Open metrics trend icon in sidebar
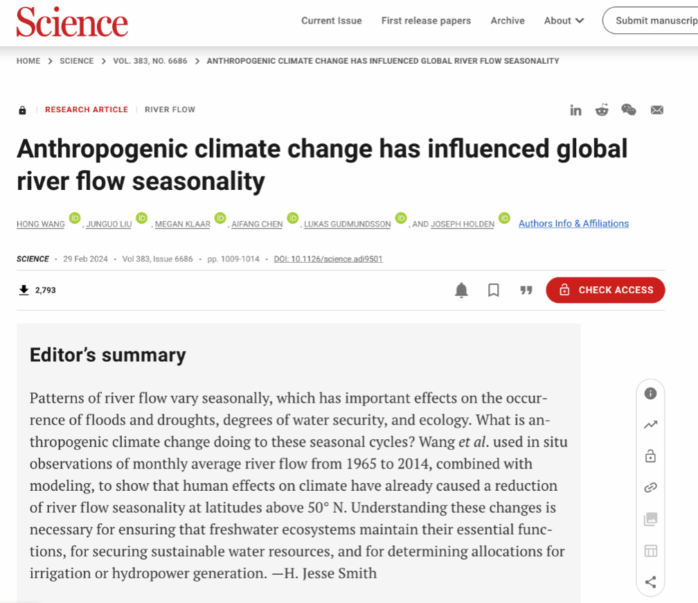The image size is (698, 603). pyautogui.click(x=650, y=425)
